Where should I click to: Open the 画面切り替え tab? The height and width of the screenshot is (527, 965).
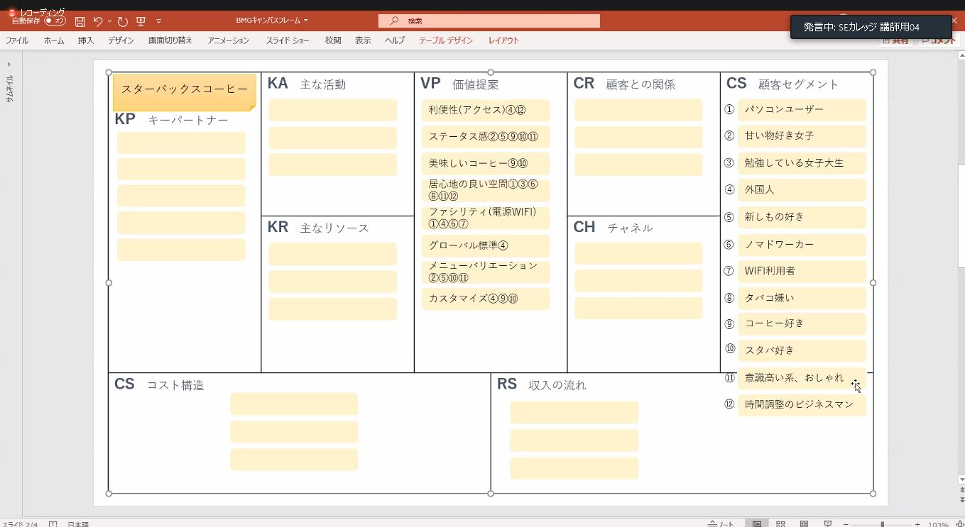click(x=170, y=40)
